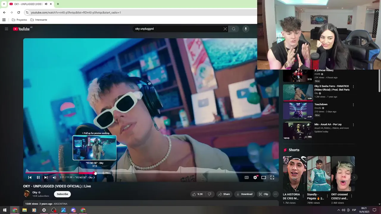Open the notification center icon

click(x=374, y=210)
